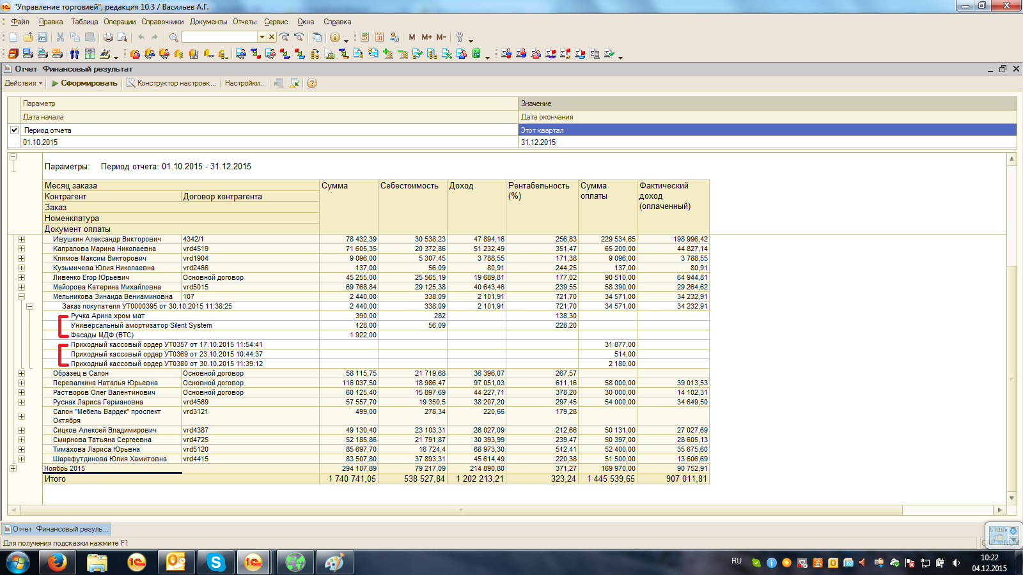Open the Отчеты menu
Viewport: 1023px width, 575px height.
click(244, 22)
